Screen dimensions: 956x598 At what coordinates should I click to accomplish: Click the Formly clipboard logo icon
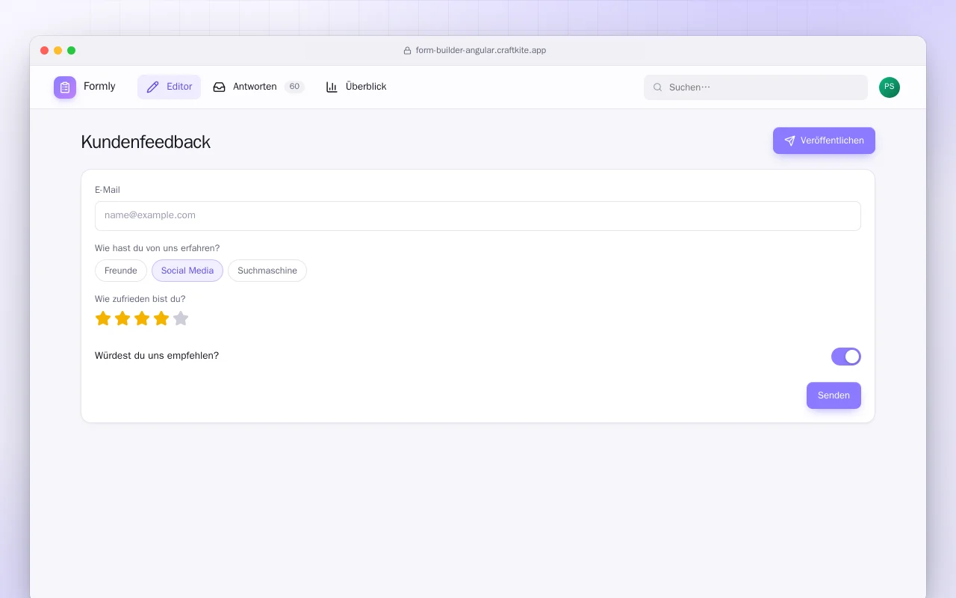(x=65, y=87)
